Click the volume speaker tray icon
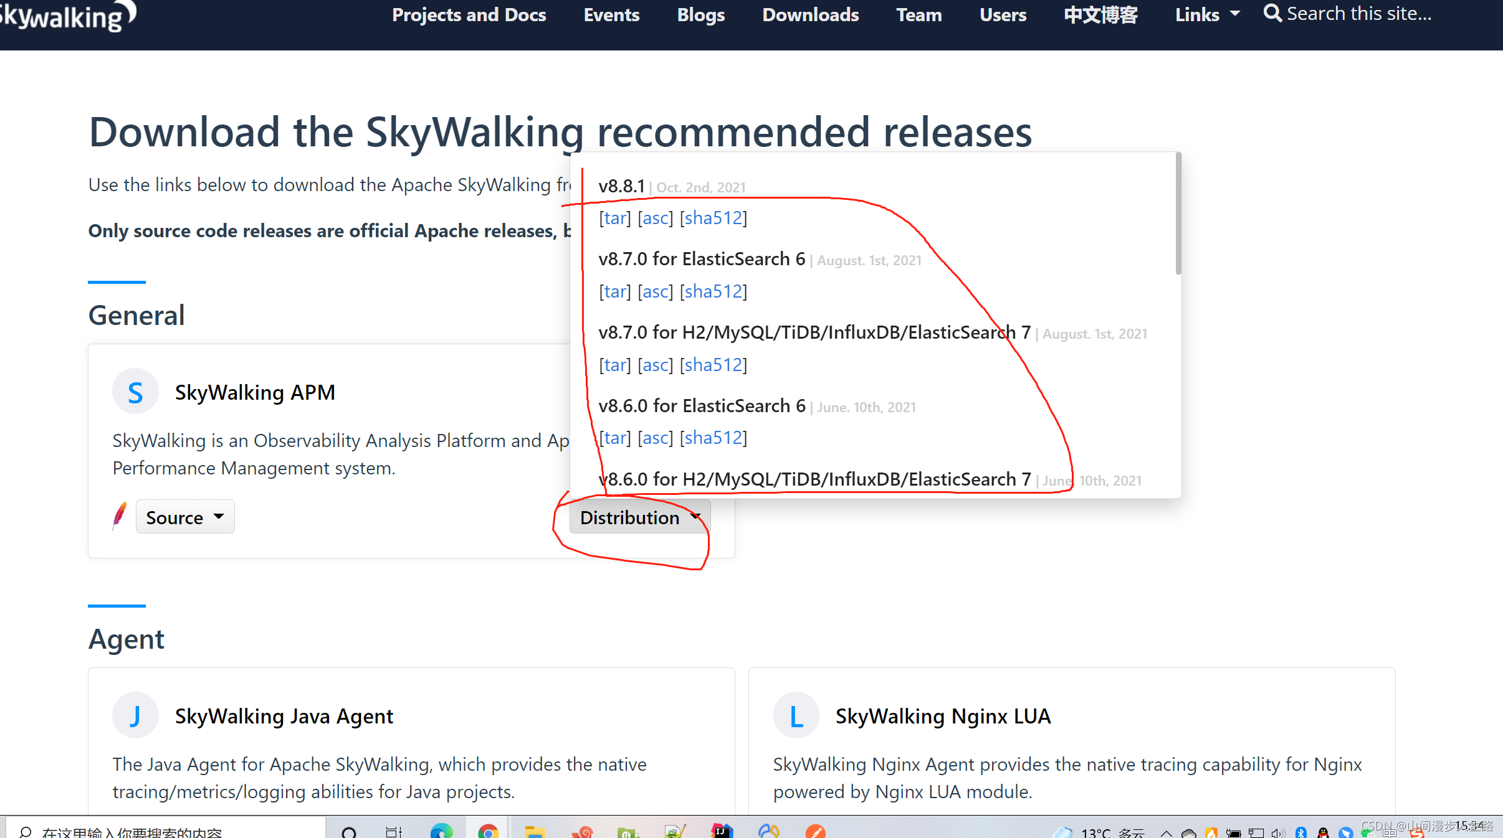 [1278, 833]
